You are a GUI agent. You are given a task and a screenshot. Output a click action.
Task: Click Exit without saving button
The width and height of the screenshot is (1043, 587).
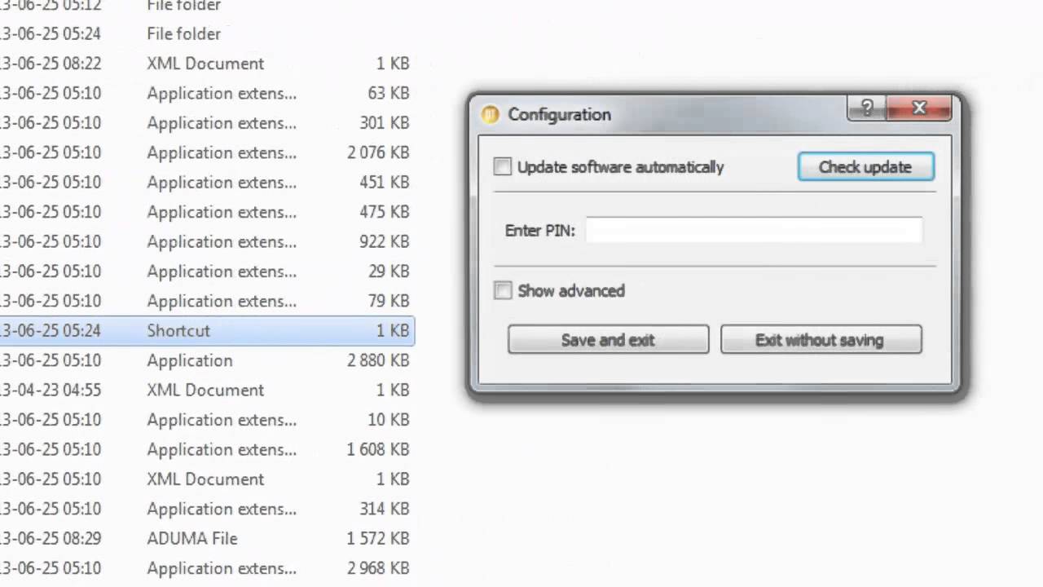click(x=821, y=340)
